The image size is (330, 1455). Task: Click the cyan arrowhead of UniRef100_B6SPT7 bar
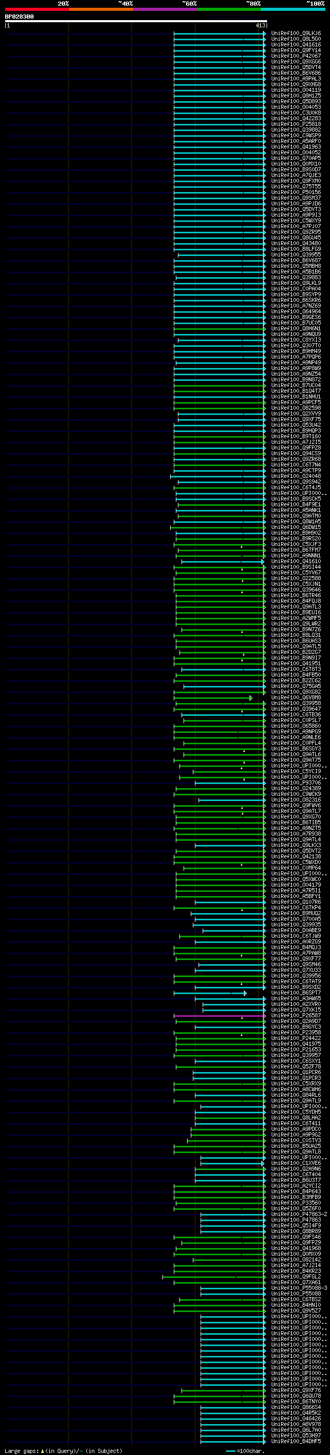tap(245, 994)
